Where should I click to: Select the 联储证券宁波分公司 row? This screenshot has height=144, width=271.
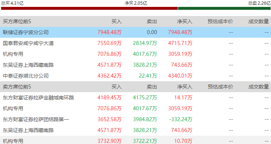pos(136,32)
